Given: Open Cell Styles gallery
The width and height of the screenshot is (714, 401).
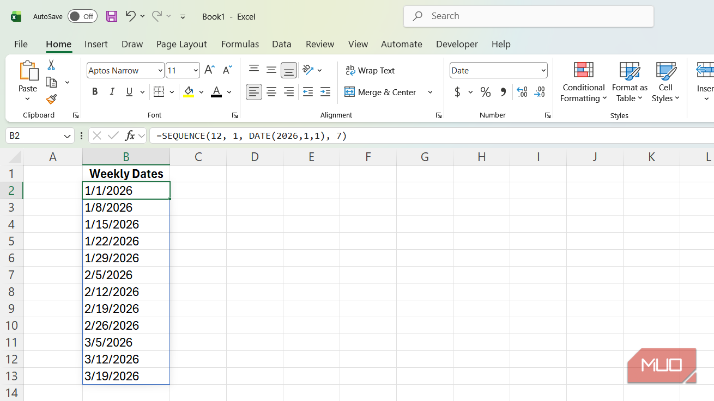Looking at the screenshot, I should [665, 82].
